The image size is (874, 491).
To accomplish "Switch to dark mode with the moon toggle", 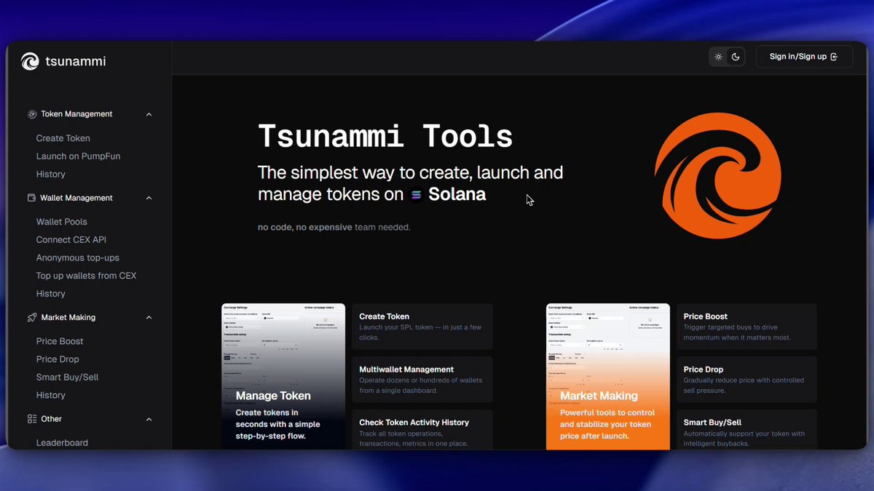I will [x=736, y=57].
